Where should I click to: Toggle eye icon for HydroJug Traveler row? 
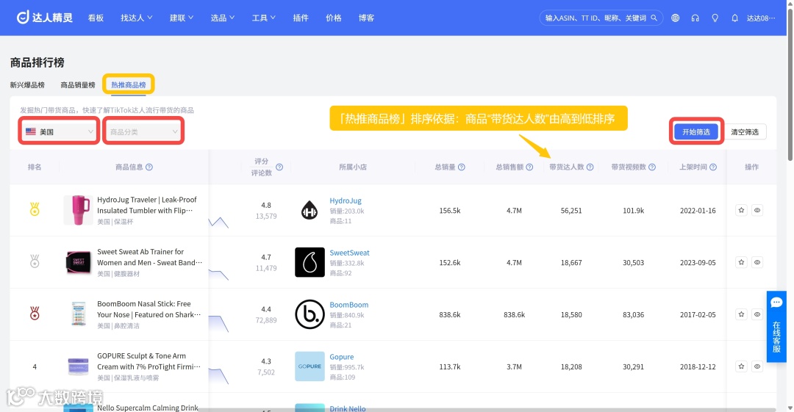coord(757,210)
